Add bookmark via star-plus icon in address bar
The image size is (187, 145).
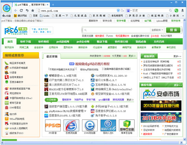tap(122, 11)
